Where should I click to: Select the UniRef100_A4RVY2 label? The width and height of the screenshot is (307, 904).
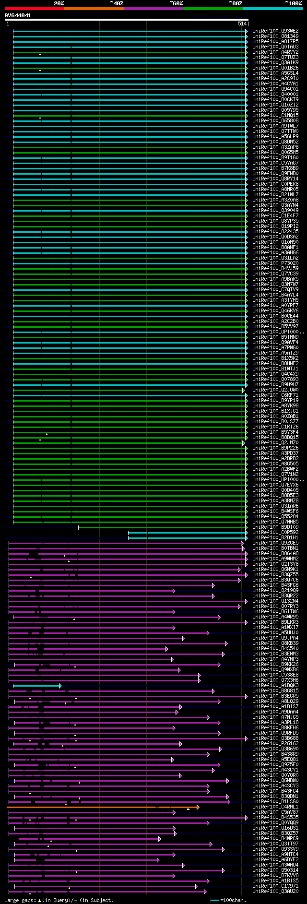click(x=275, y=52)
